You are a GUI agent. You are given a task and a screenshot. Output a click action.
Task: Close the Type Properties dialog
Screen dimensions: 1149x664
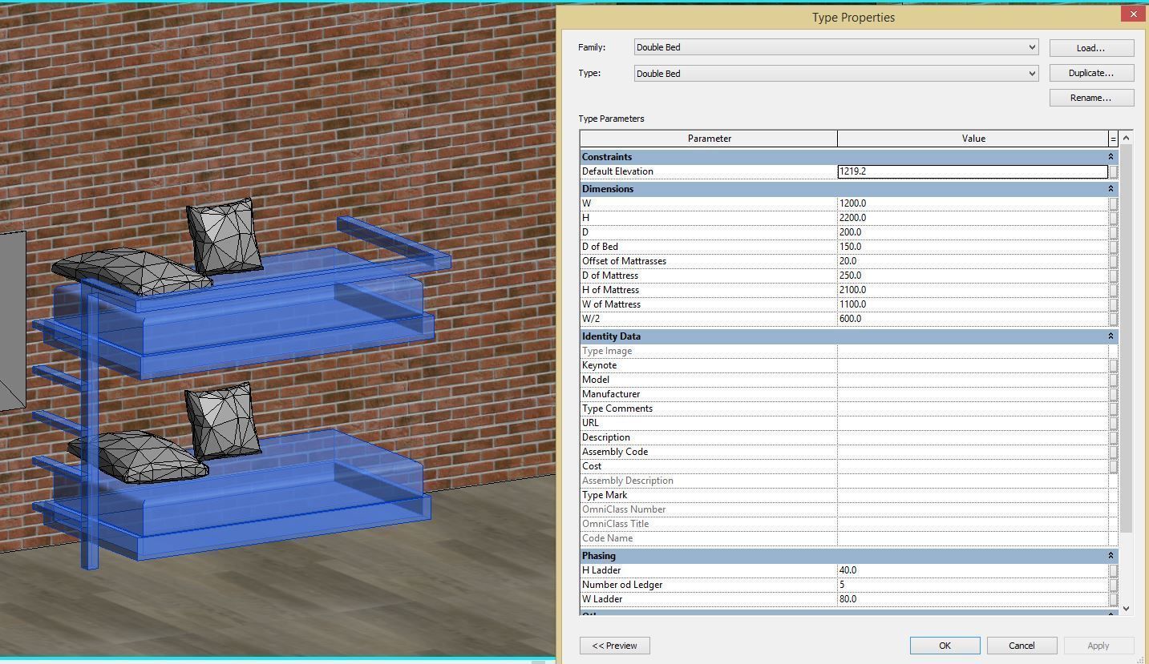pyautogui.click(x=1133, y=13)
